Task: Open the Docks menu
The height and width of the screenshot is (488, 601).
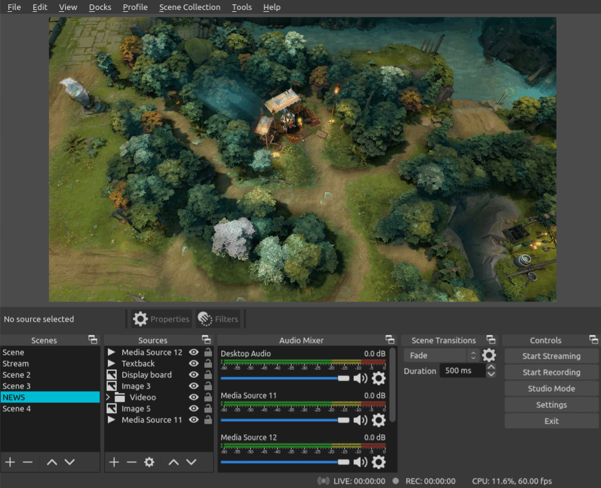Action: pos(100,7)
